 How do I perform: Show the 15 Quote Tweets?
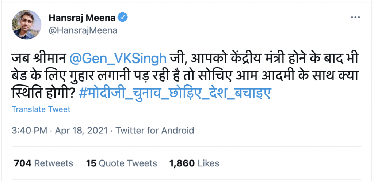[x=122, y=163]
